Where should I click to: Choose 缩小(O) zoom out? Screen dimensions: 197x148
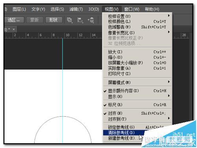[x=138, y=57]
